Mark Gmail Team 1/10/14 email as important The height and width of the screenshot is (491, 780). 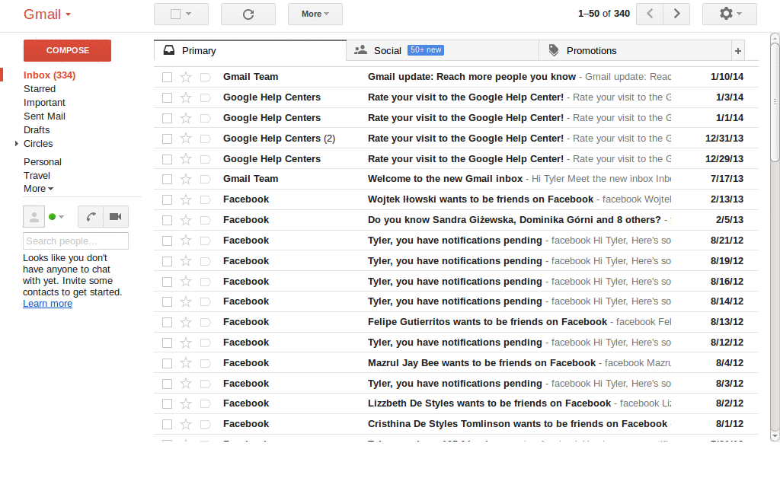coord(206,77)
